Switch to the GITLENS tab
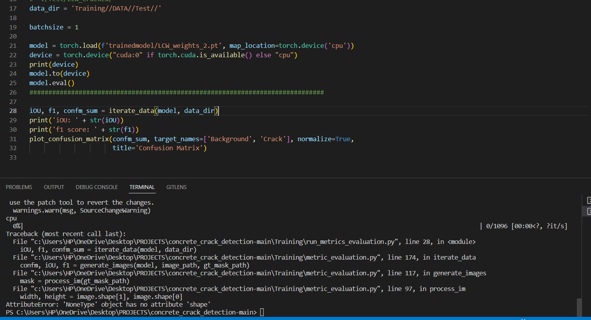 tap(176, 187)
